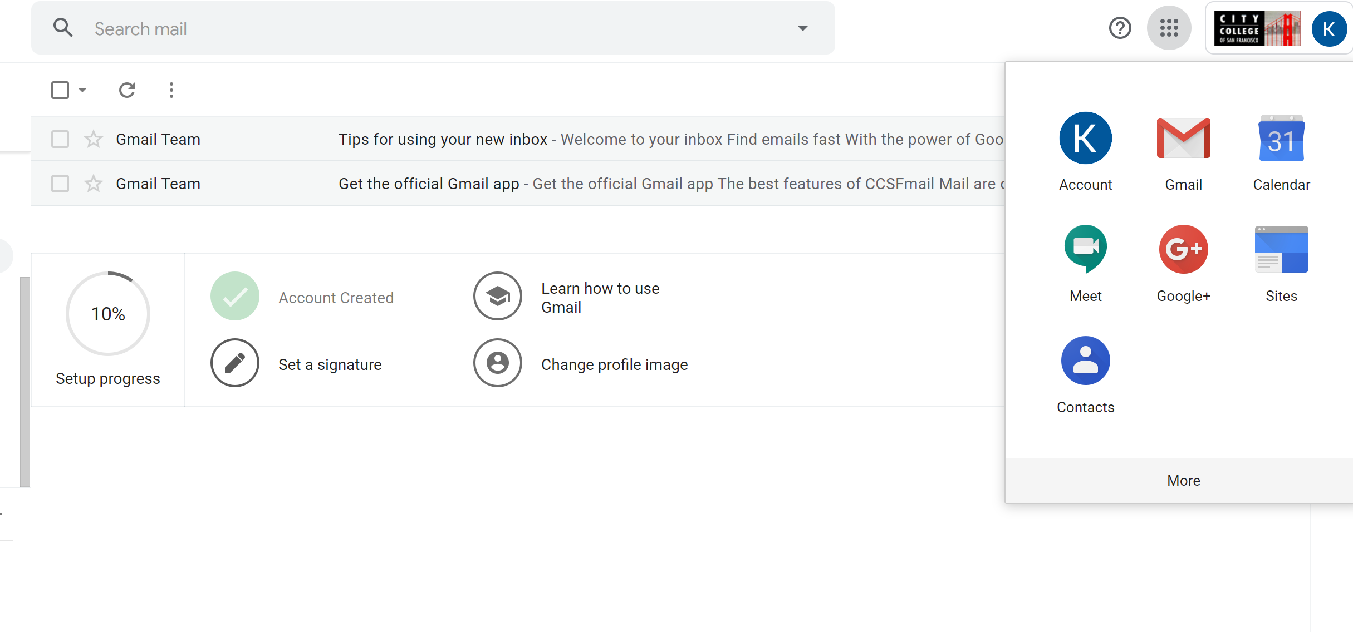Open the three-dot more options menu
This screenshot has width=1353, height=632.
[x=171, y=90]
